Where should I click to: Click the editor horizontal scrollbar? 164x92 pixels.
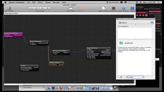point(64,84)
